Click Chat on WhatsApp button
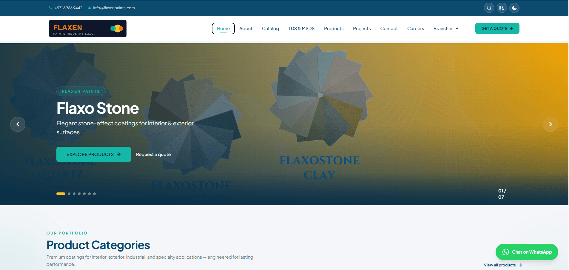This screenshot has width=569, height=270. click(527, 252)
